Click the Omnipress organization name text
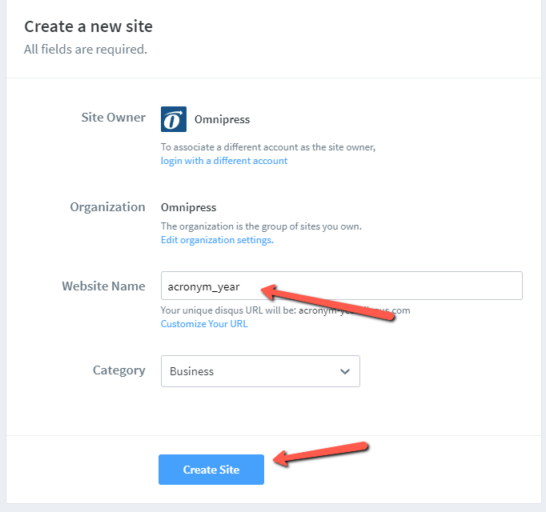 point(188,207)
